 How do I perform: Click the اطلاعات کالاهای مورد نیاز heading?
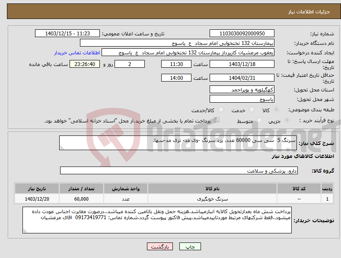[x=303, y=156]
